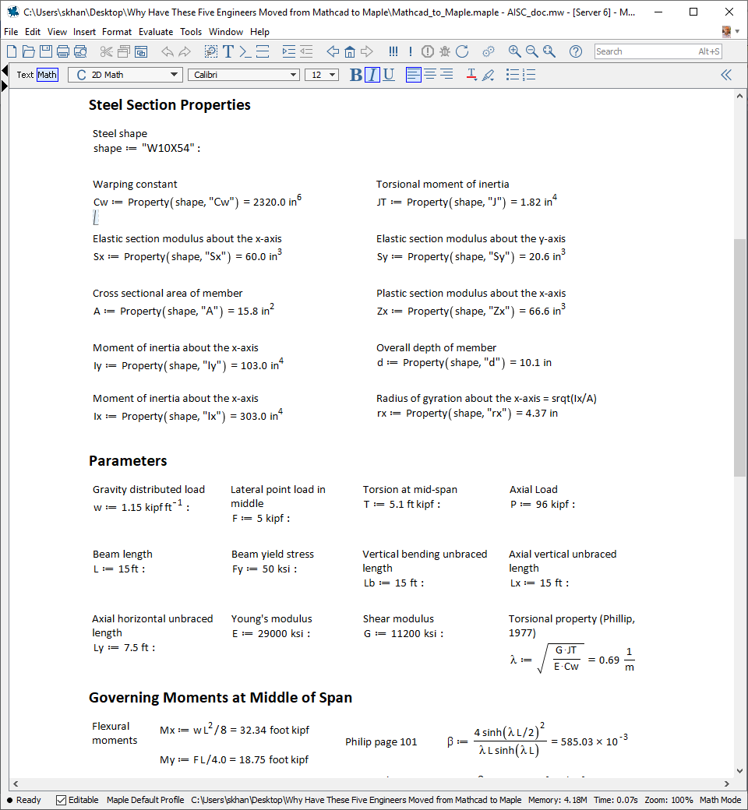The width and height of the screenshot is (748, 810).
Task: Open the highlight color pen tool
Action: (488, 75)
